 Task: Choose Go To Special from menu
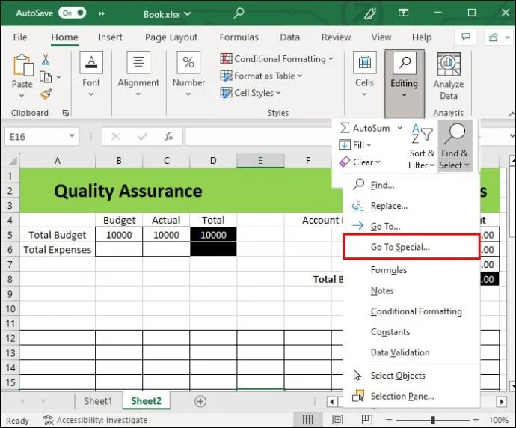point(400,247)
